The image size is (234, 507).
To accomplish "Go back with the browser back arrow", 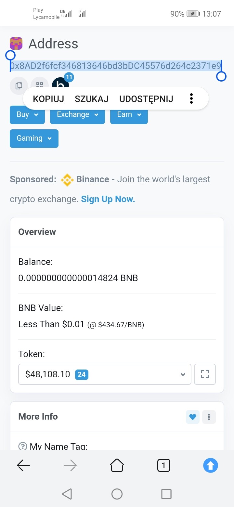I will tap(23, 465).
